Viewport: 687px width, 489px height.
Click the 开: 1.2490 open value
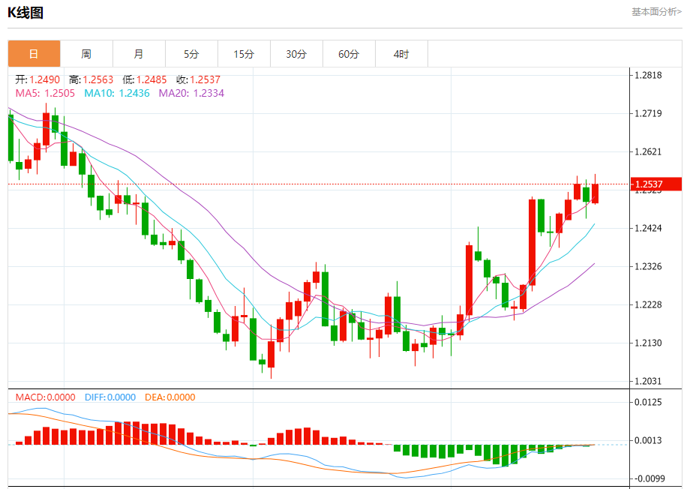click(x=37, y=79)
